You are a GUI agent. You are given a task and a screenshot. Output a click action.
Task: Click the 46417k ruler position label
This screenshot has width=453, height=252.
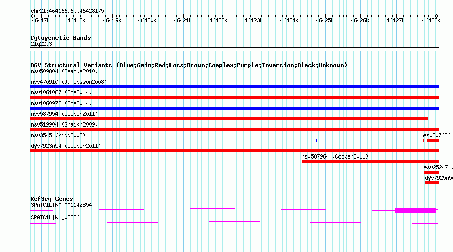coord(41,20)
